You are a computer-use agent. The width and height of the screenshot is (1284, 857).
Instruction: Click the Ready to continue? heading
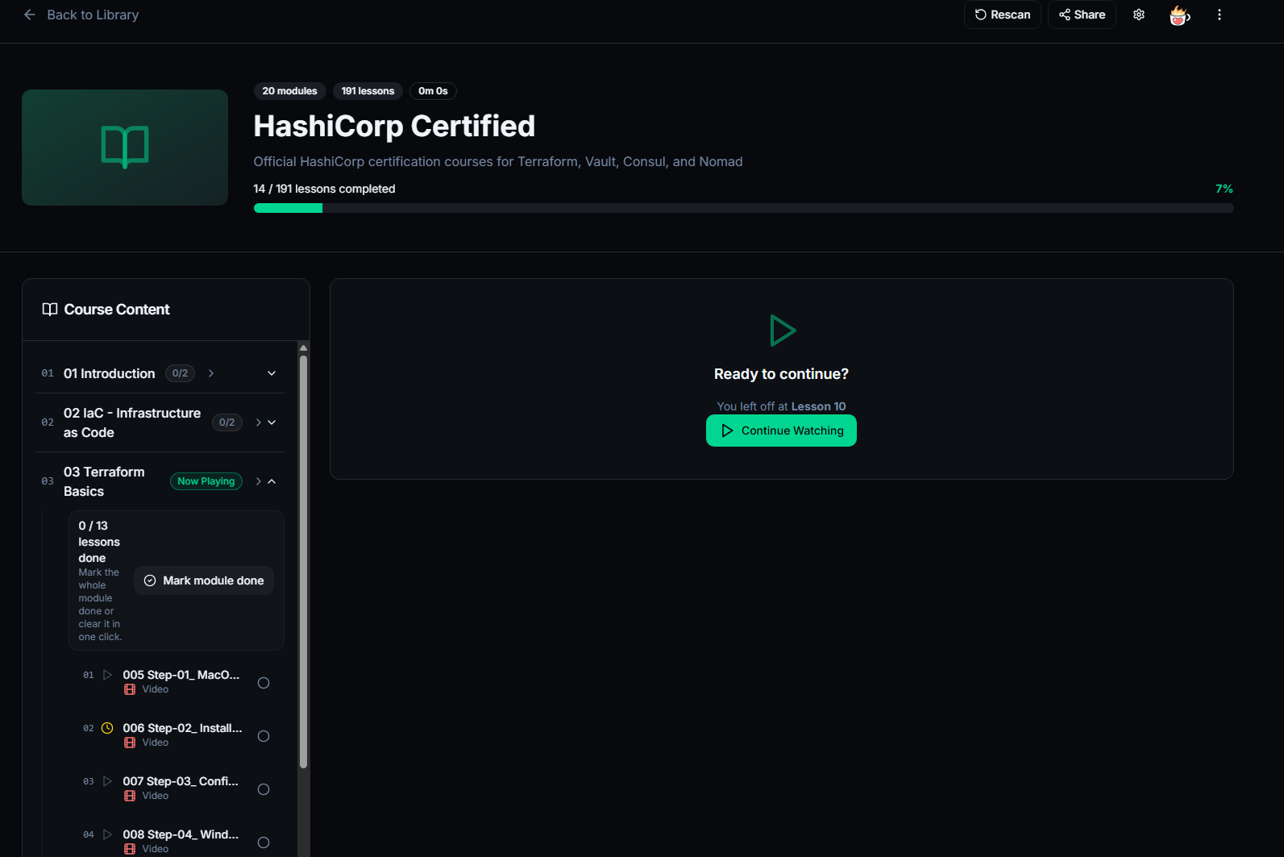[781, 374]
